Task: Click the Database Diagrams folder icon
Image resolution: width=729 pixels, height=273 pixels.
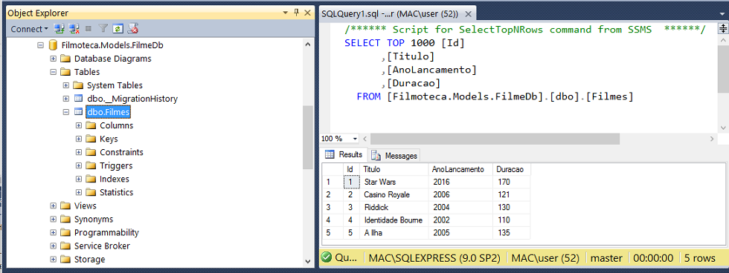Action: (65, 59)
